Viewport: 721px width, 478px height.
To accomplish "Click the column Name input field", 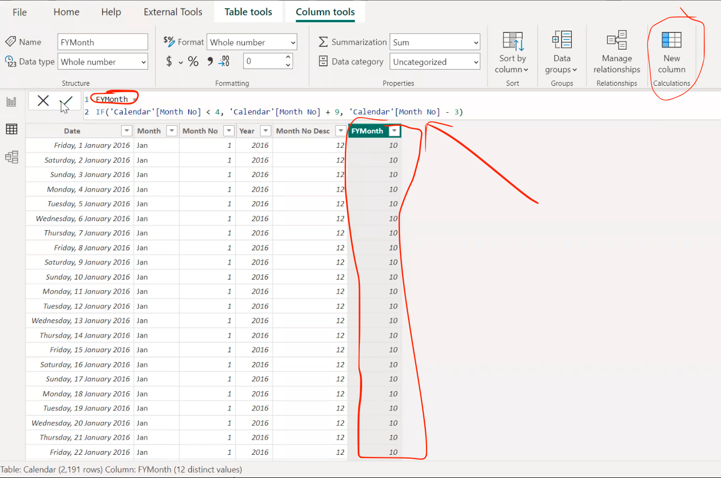I will (103, 42).
